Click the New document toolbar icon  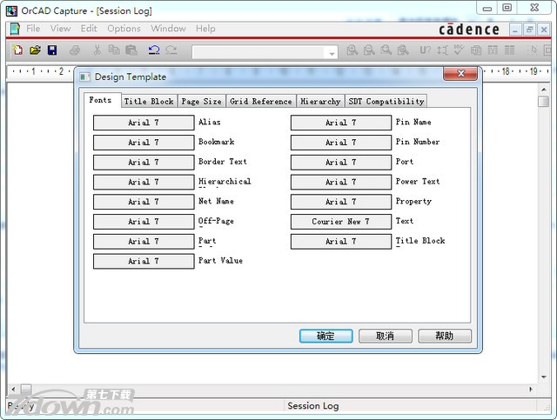17,50
